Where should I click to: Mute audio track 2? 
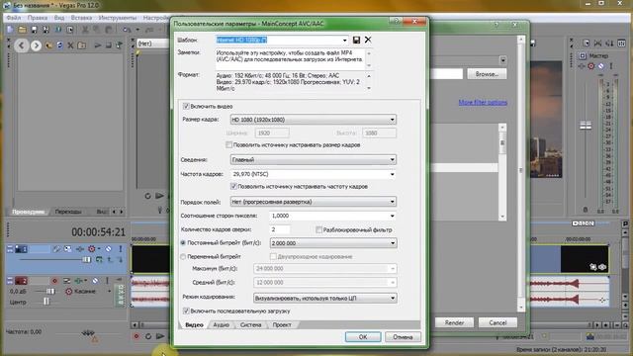pos(95,280)
